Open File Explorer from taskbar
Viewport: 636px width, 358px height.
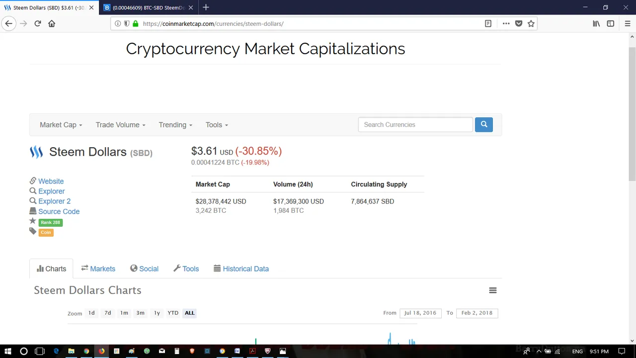click(x=71, y=351)
